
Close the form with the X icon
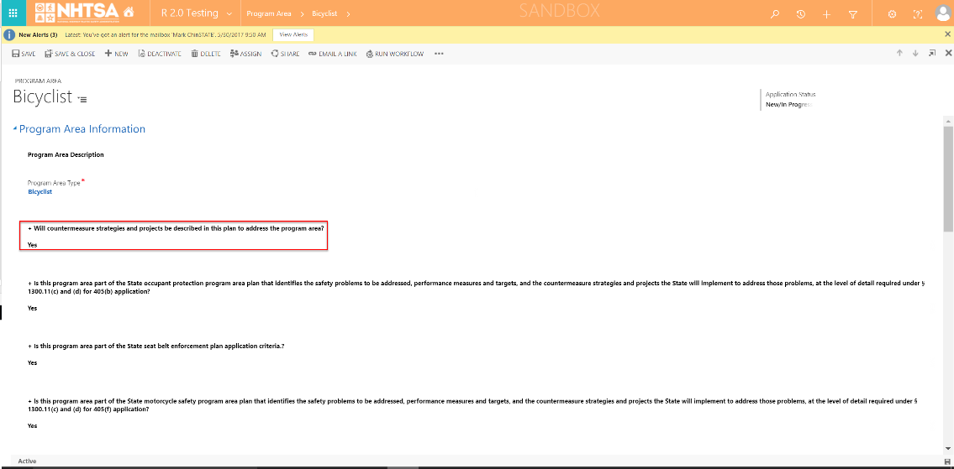(948, 54)
